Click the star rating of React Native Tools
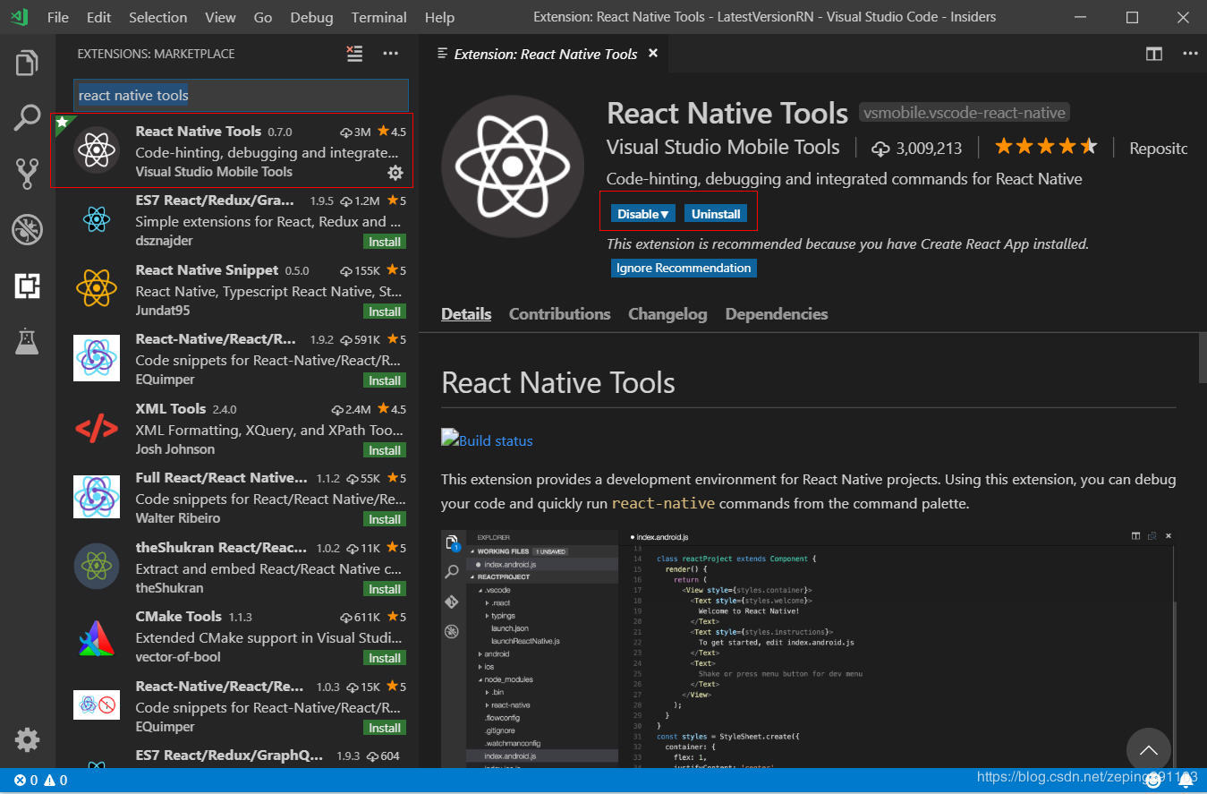This screenshot has width=1207, height=794. [1046, 147]
